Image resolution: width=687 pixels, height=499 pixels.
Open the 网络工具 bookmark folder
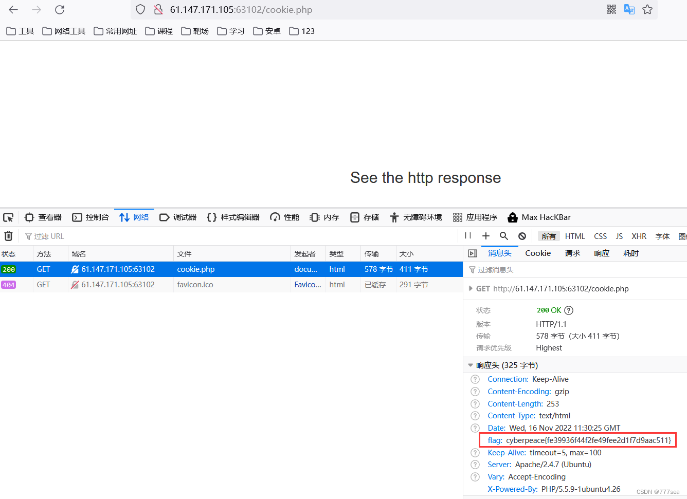[x=64, y=31]
